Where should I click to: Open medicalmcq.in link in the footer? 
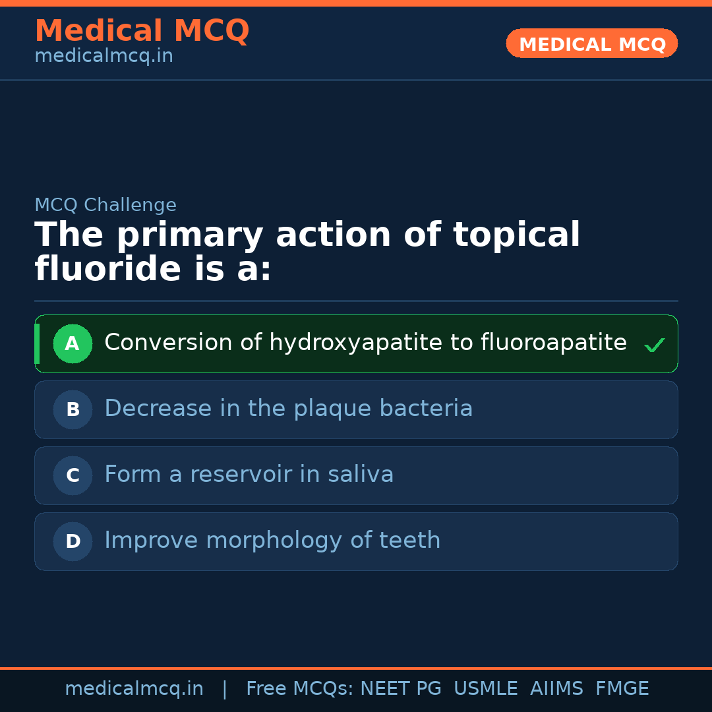point(134,689)
